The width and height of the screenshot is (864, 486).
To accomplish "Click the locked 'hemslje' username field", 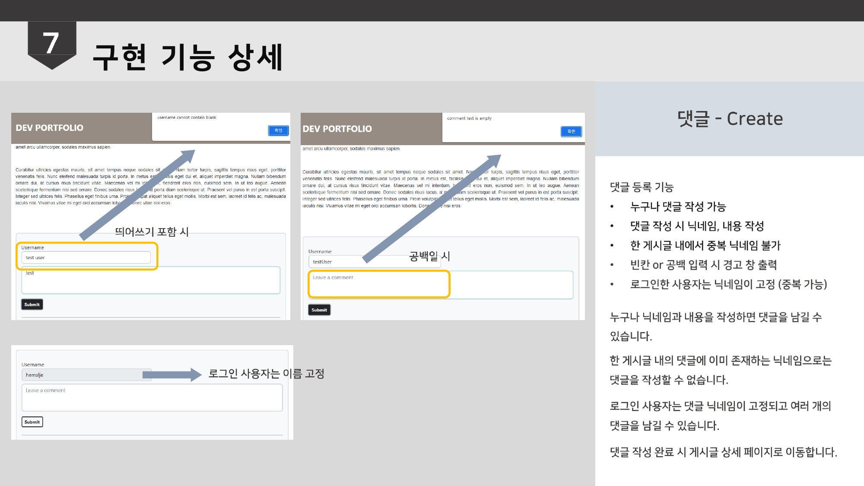I will [86, 375].
